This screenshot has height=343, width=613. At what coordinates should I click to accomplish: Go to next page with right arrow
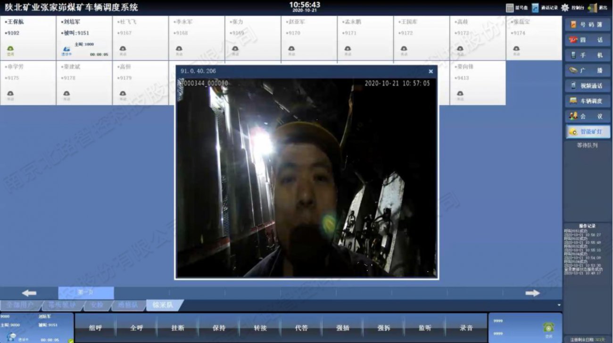point(532,293)
